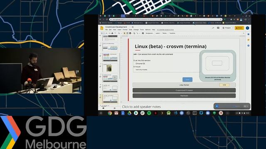Click the 'Customized Firmware' bar on slide

point(184,90)
